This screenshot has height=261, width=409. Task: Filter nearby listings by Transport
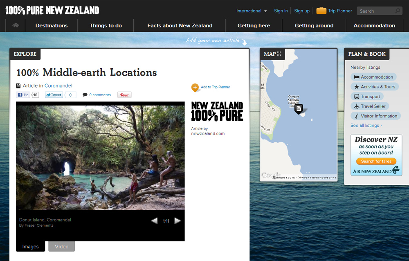[367, 96]
